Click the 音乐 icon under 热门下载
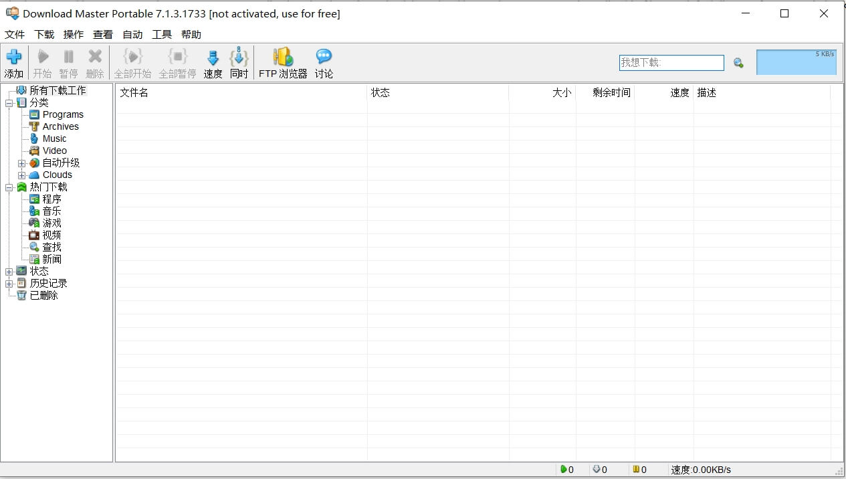 pos(34,211)
